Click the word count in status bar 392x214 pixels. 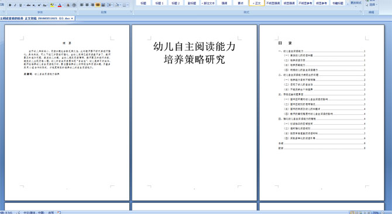(6, 212)
